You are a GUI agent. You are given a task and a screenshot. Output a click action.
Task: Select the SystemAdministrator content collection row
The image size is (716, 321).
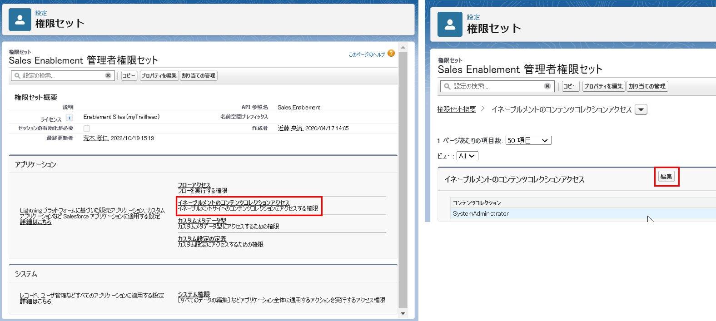[x=583, y=213]
